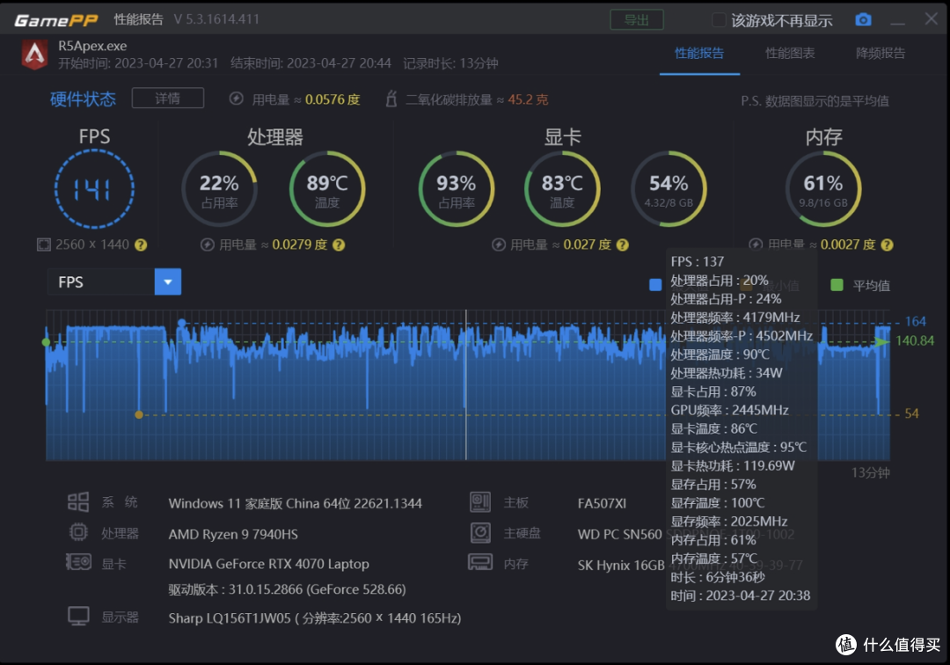This screenshot has height=665, width=950.
Task: Click help icon next to 2560 x 1440
Action: click(x=141, y=245)
